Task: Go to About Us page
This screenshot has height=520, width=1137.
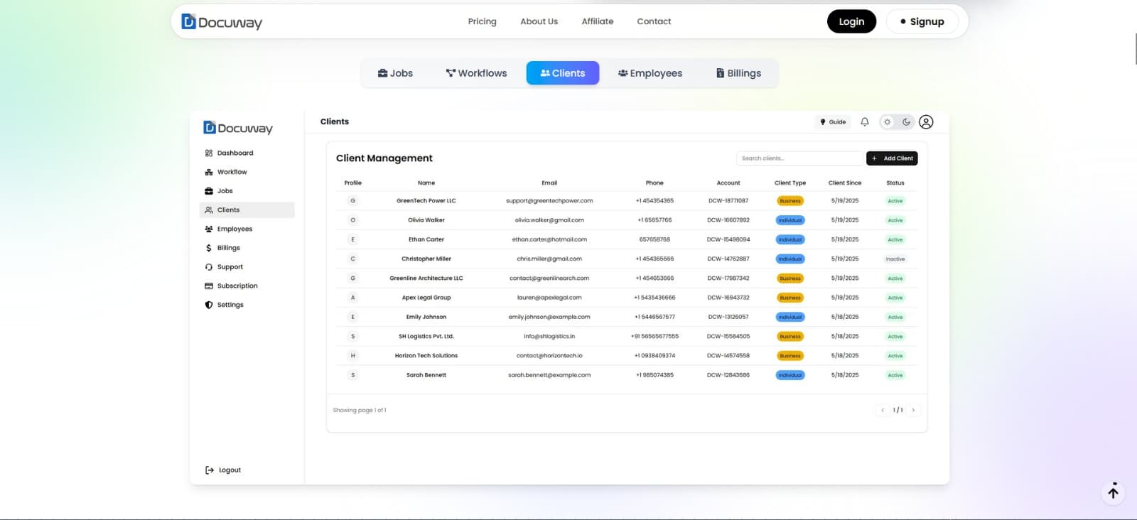Action: coord(539,21)
